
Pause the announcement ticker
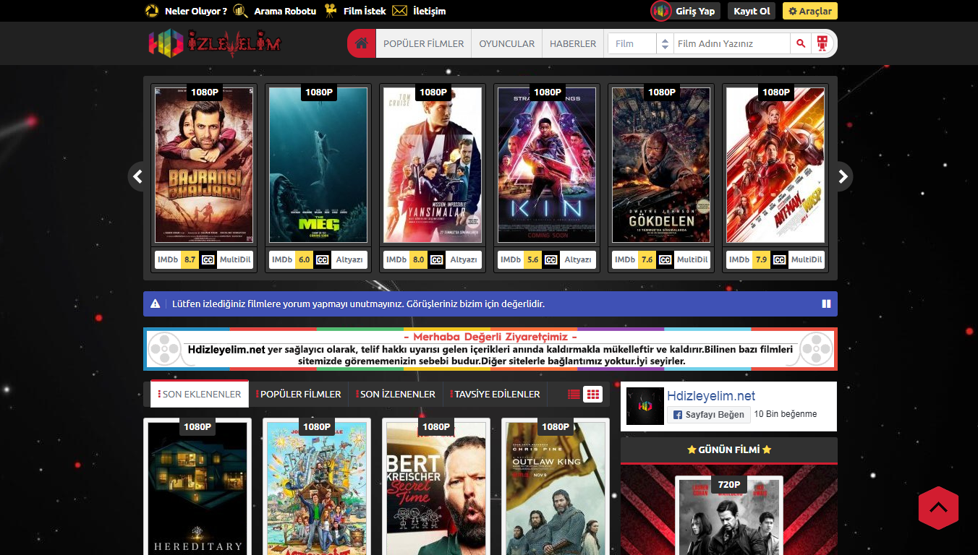826,304
